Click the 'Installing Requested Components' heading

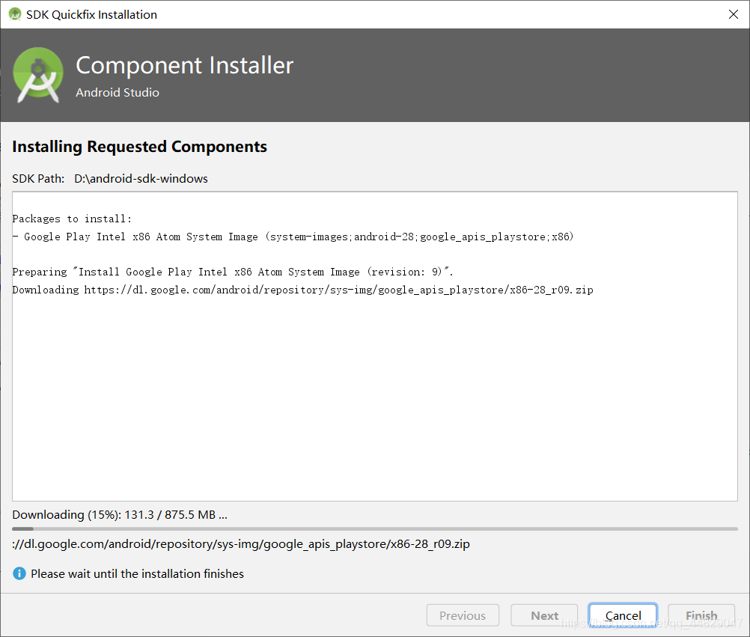point(139,147)
